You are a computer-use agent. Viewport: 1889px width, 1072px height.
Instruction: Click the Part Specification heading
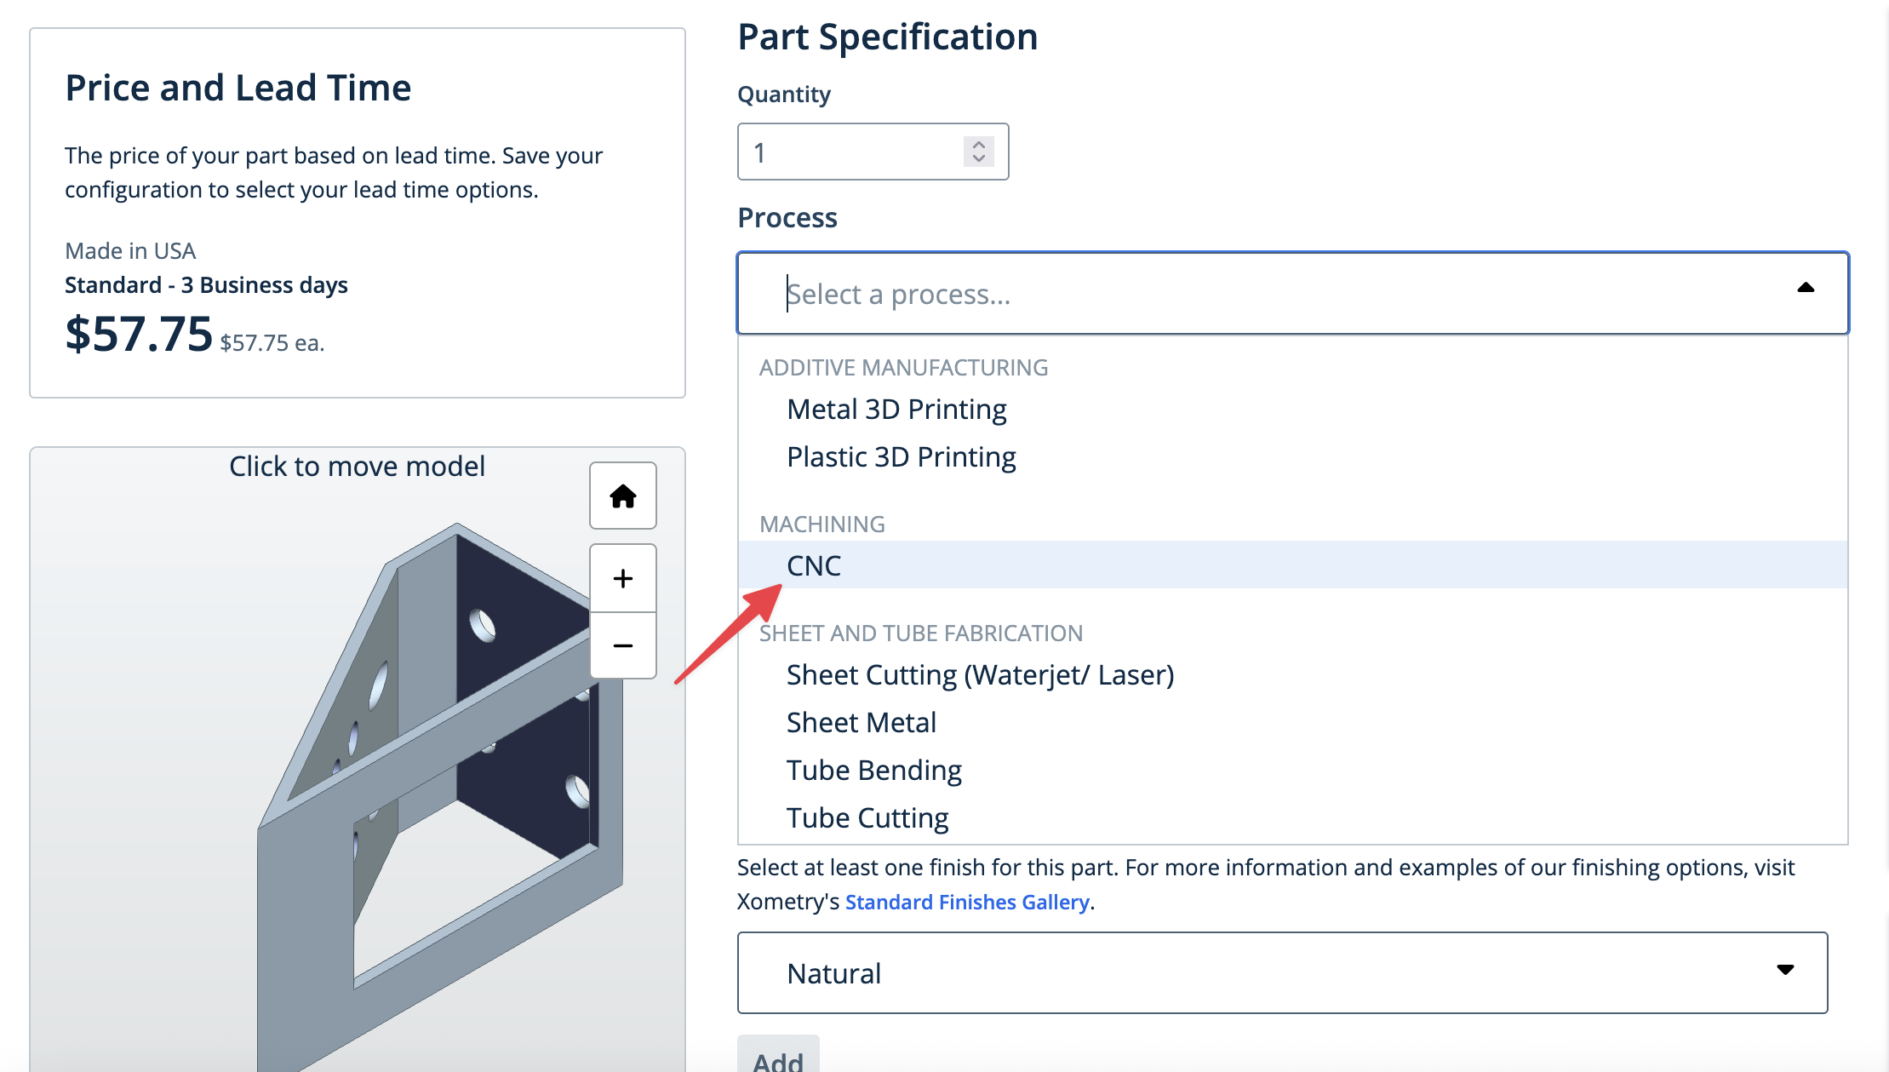click(x=887, y=37)
